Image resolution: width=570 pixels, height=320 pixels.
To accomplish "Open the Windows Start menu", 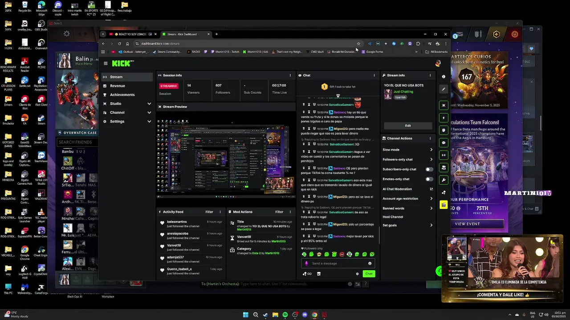I will point(246,315).
